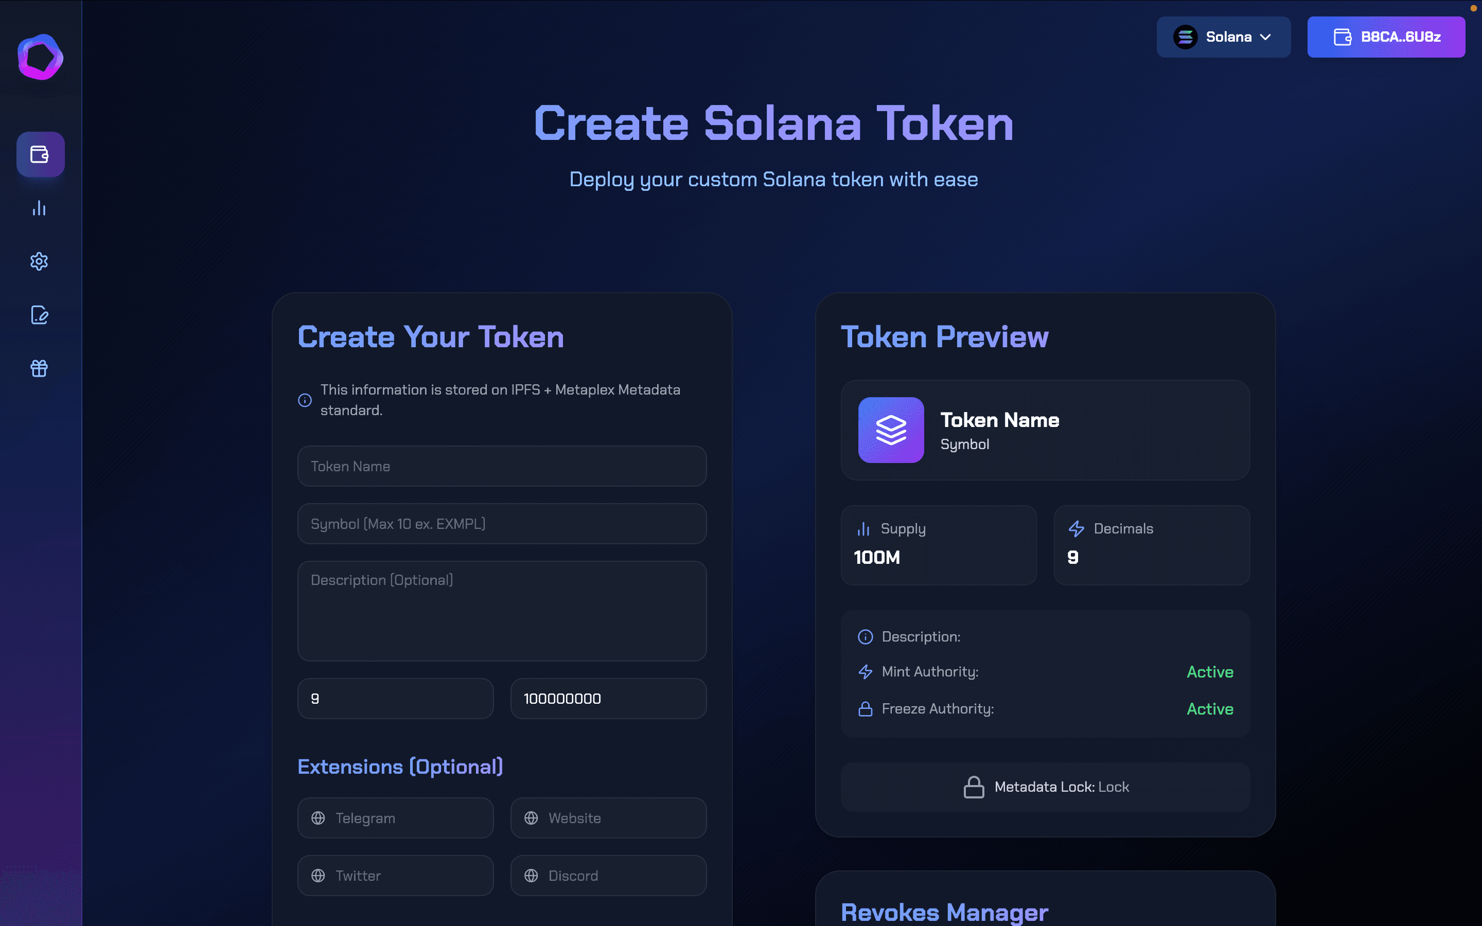
Task: Click the globe icon in Telegram field
Action: tap(318, 817)
